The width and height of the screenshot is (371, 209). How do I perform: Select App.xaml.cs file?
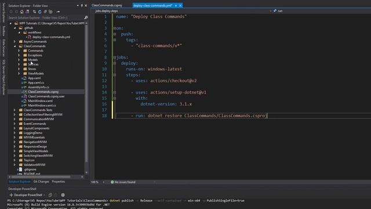pyautogui.click(x=36, y=82)
